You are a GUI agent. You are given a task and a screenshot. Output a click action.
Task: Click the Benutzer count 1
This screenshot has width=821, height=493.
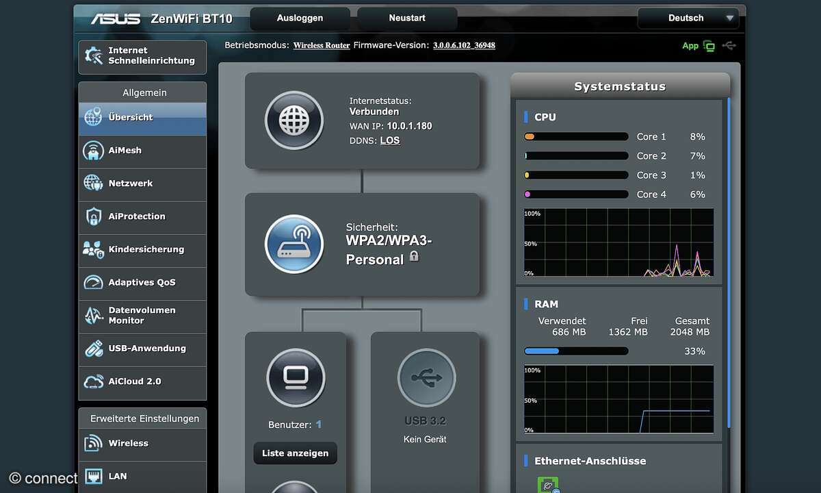coord(319,425)
